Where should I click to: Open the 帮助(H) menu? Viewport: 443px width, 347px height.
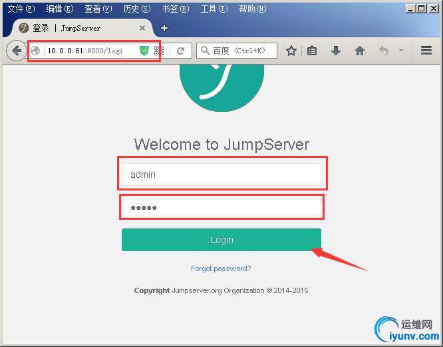click(x=253, y=9)
